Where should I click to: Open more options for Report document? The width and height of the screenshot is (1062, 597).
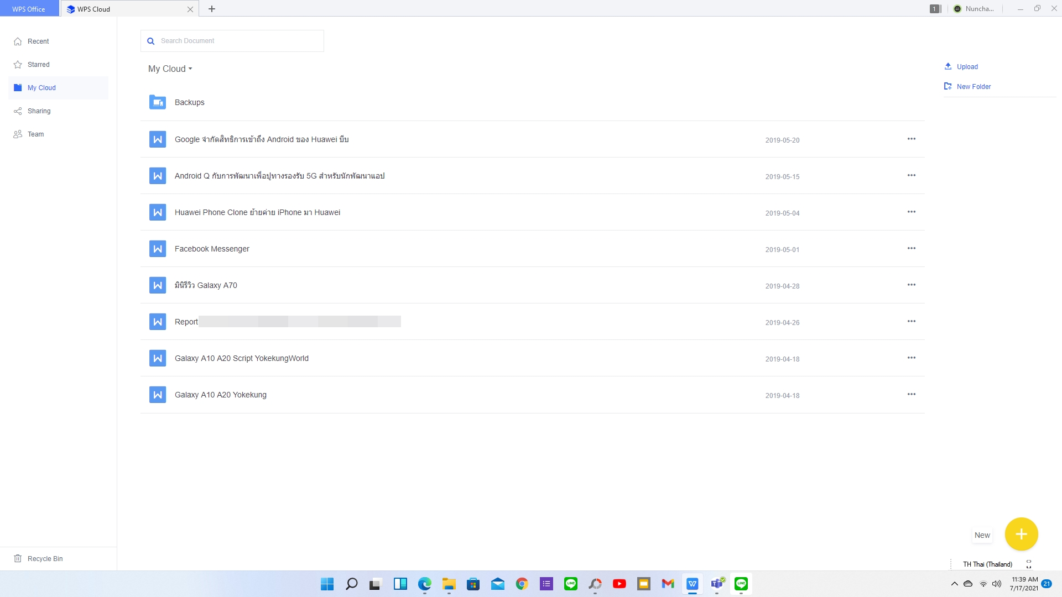[x=912, y=321]
